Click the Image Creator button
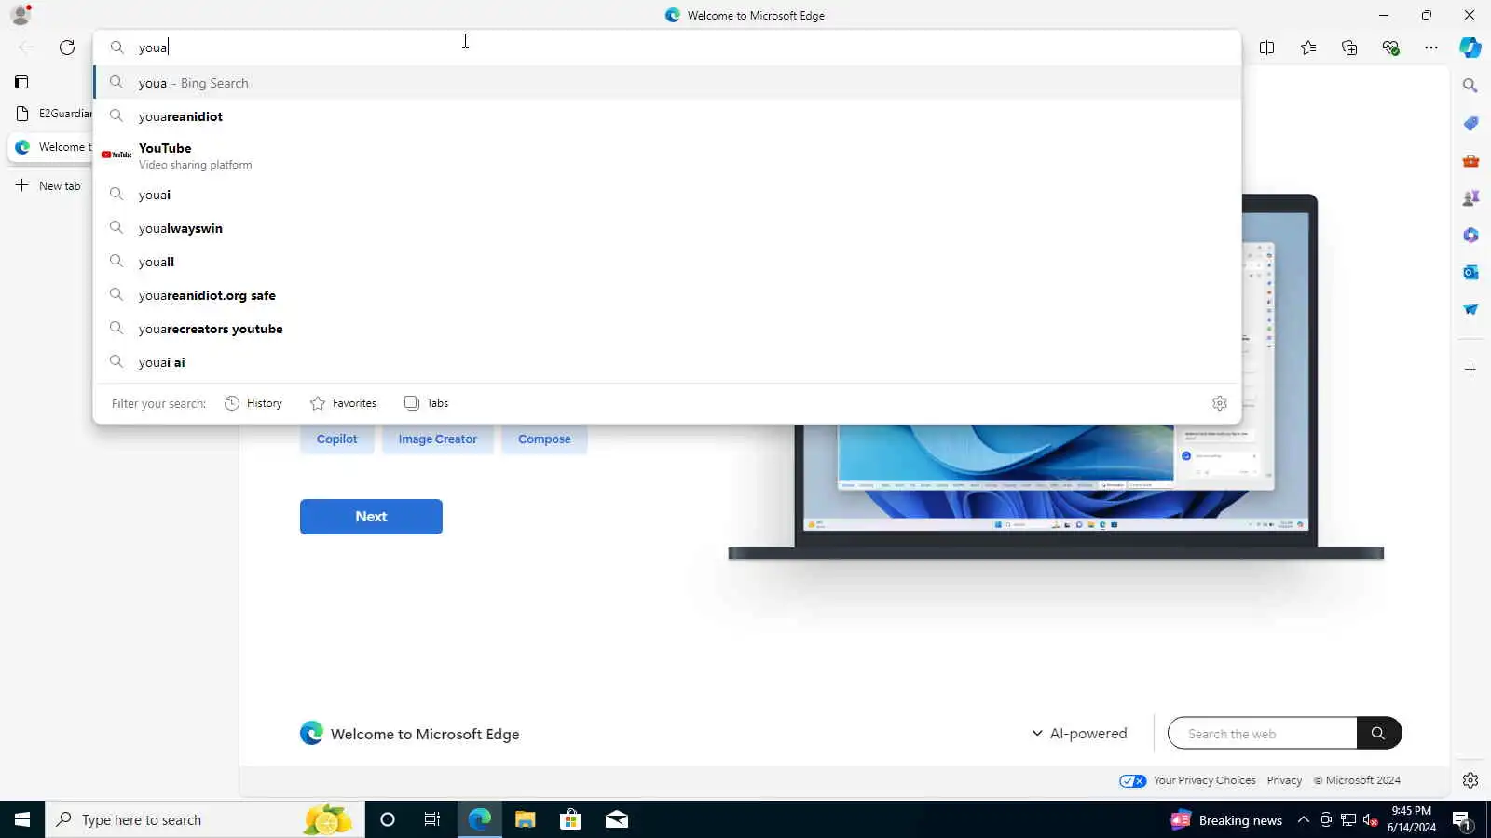 pos(437,439)
